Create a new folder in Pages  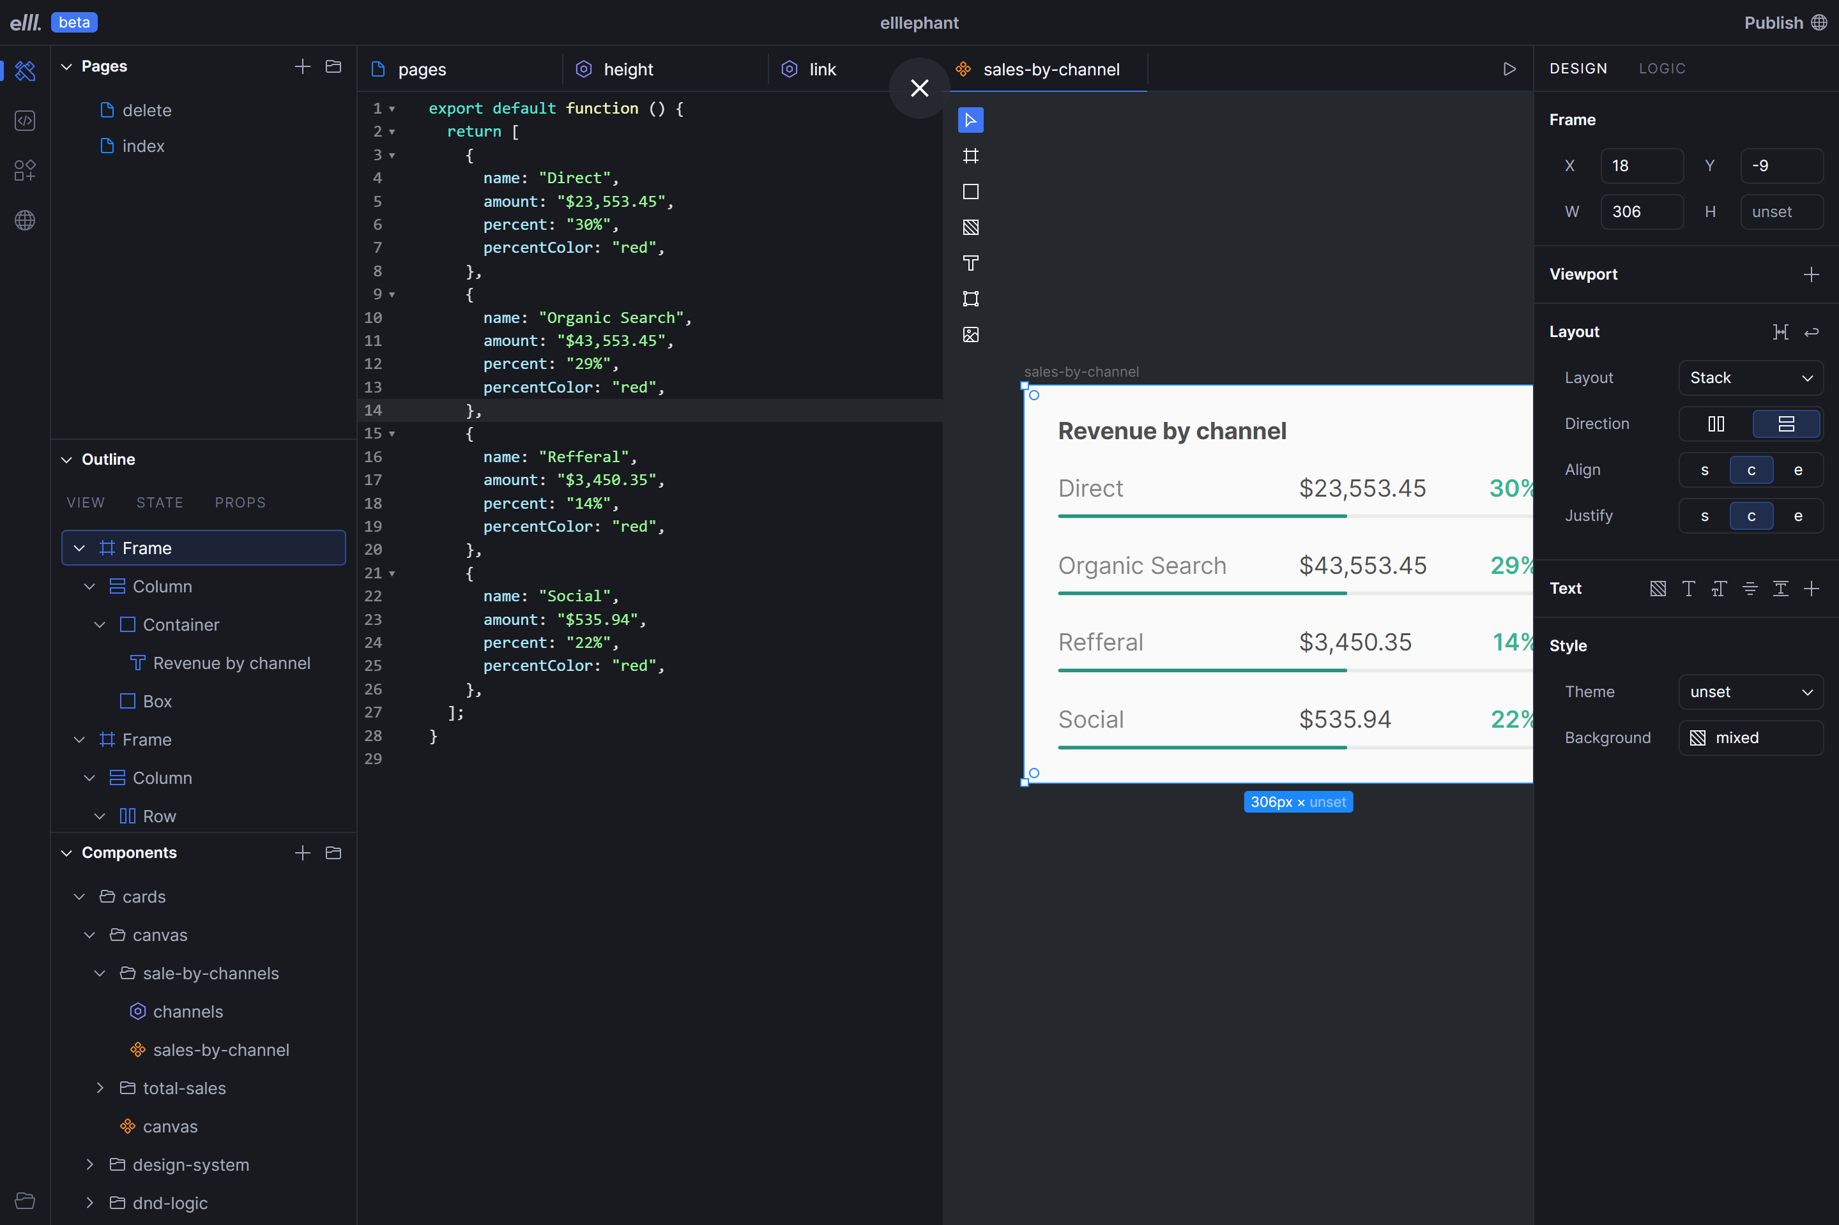[x=333, y=66]
